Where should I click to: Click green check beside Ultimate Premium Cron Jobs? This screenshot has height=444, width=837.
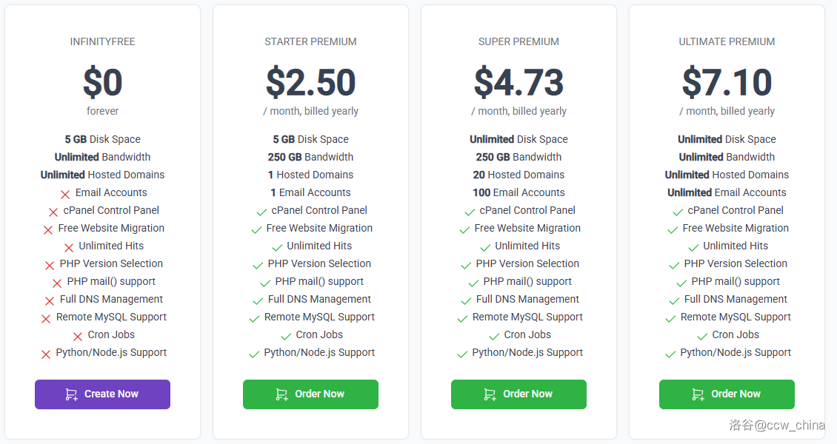click(702, 336)
